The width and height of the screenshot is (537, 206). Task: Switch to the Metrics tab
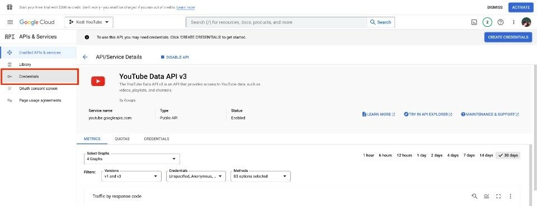pyautogui.click(x=92, y=139)
